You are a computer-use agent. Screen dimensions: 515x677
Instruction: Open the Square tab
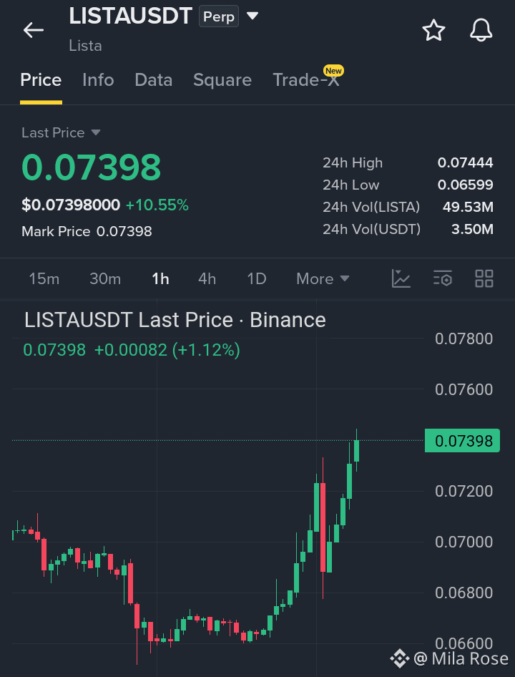(x=222, y=80)
